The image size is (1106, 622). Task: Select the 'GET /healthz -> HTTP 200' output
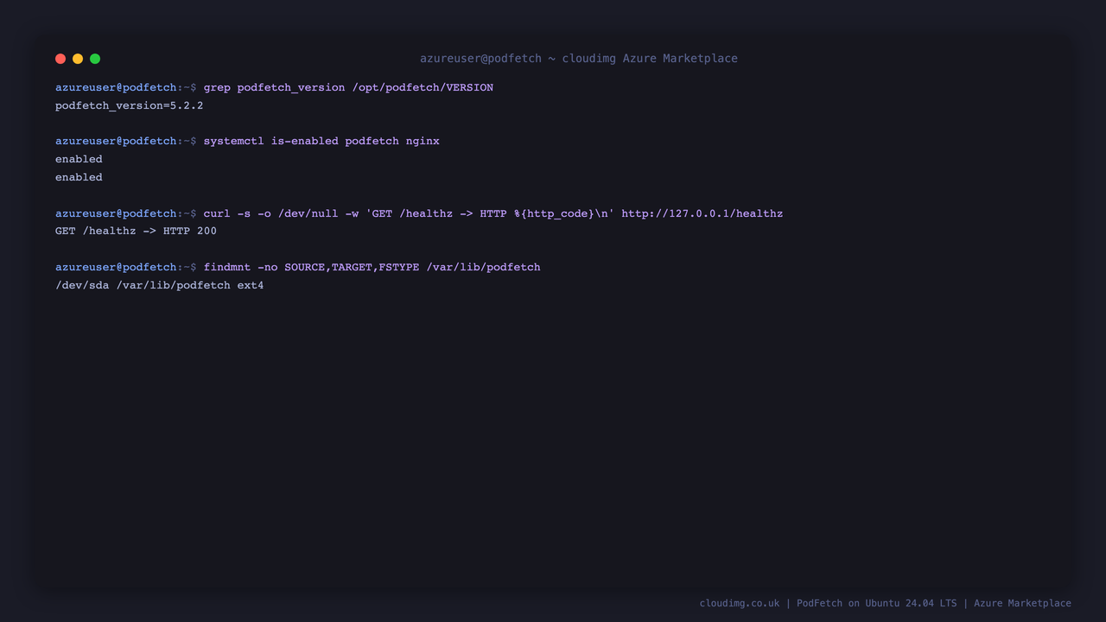(x=136, y=232)
